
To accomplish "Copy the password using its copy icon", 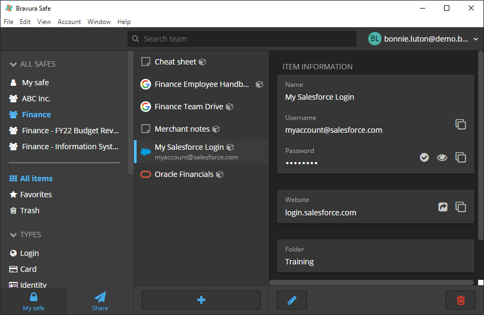I will pyautogui.click(x=460, y=157).
